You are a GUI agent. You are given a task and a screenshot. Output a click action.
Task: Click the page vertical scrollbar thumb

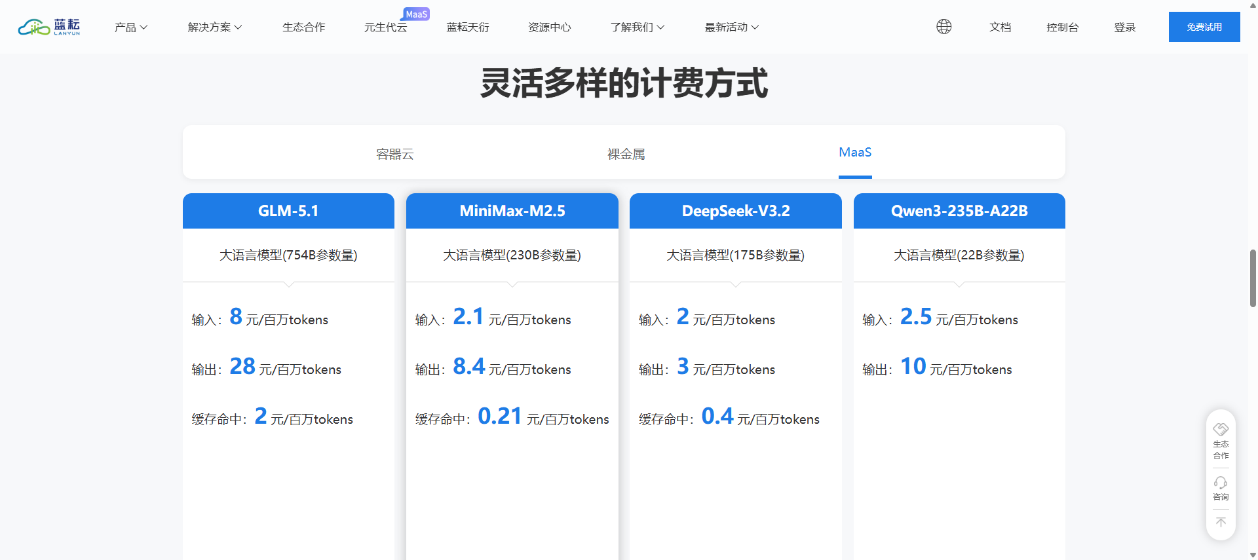click(x=1253, y=278)
